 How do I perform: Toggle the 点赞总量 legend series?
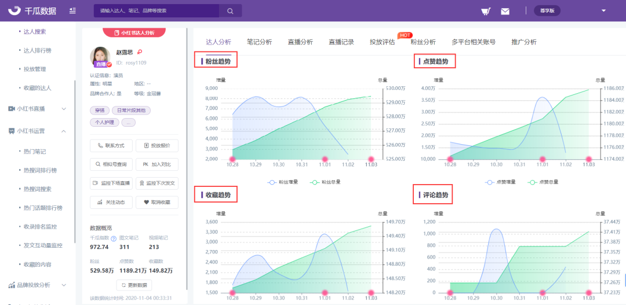click(543, 182)
